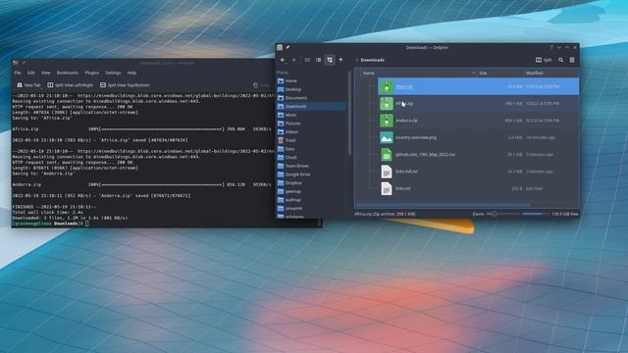Go forward in Dolphin navigation
This screenshot has width=628, height=353.
293,60
